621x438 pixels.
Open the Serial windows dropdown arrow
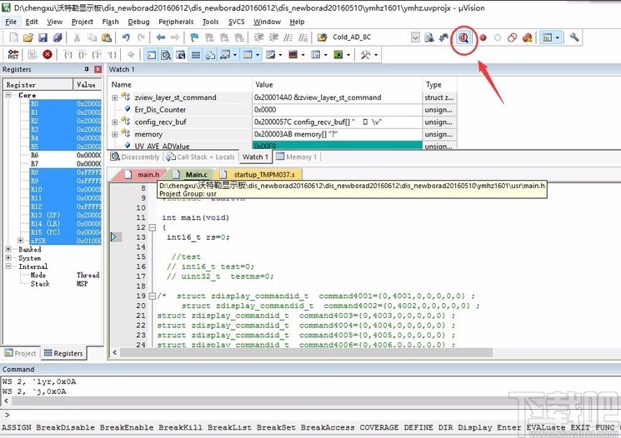(x=280, y=55)
